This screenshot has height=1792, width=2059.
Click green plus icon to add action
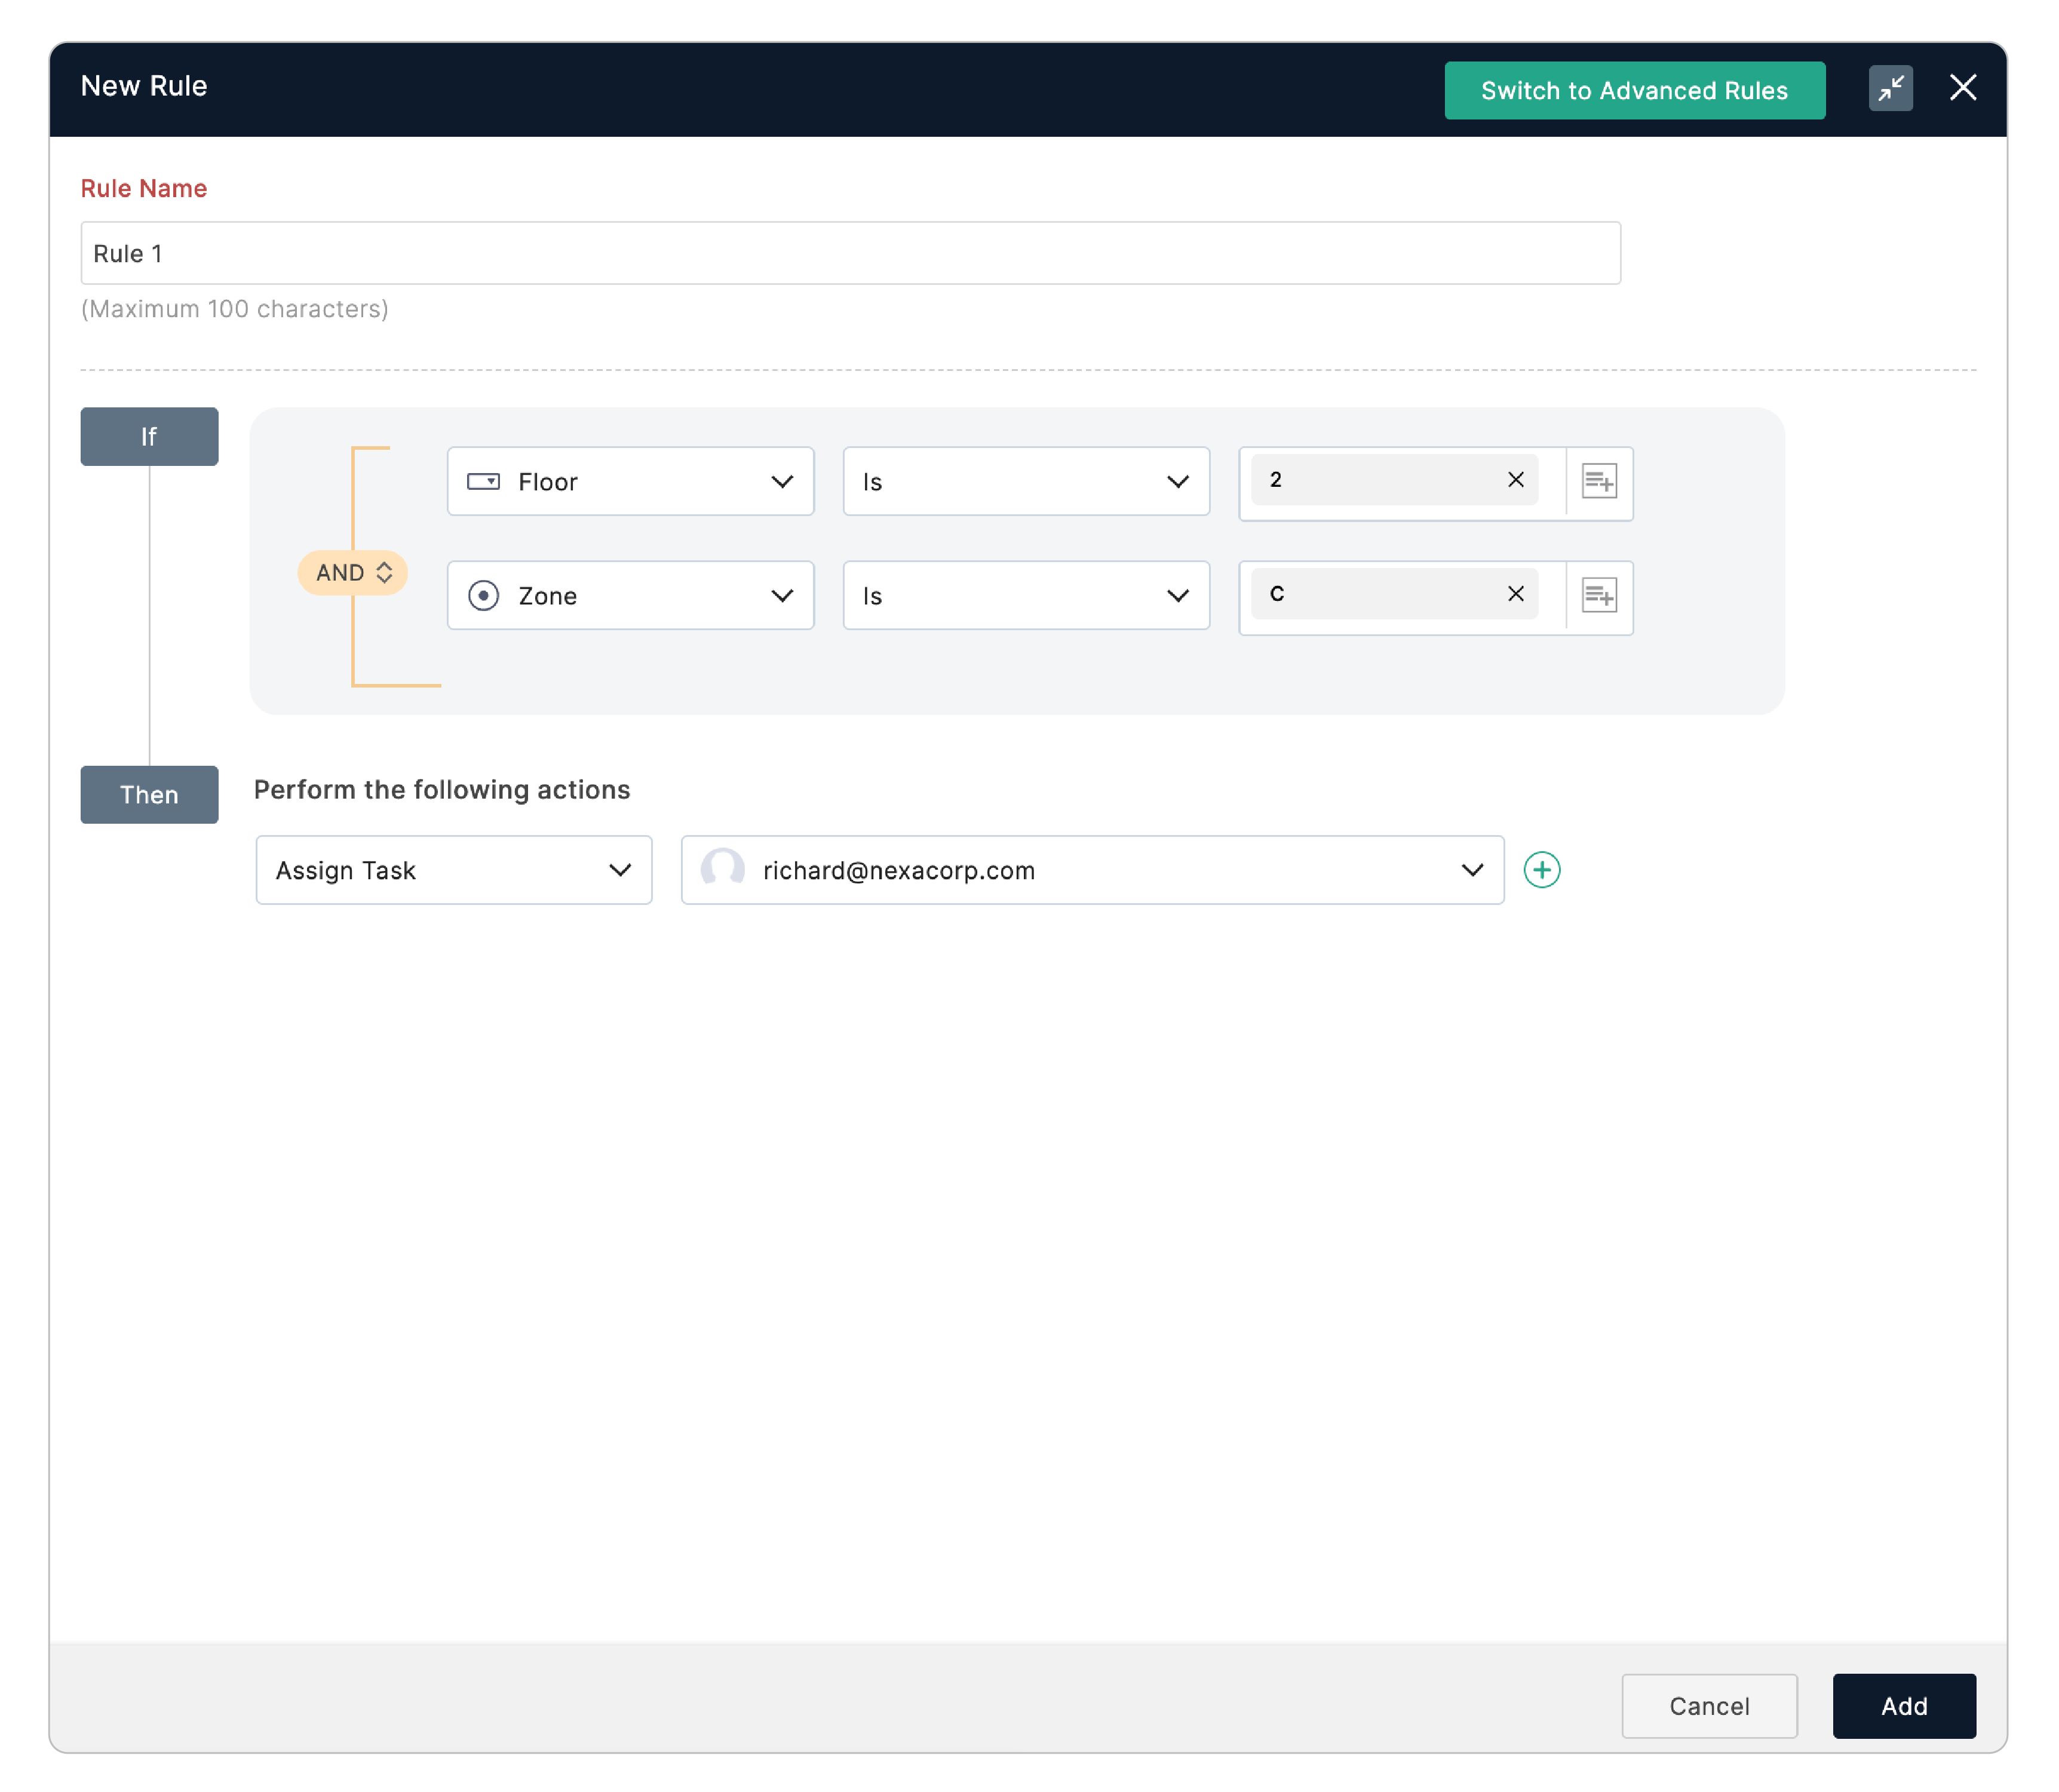pos(1541,870)
